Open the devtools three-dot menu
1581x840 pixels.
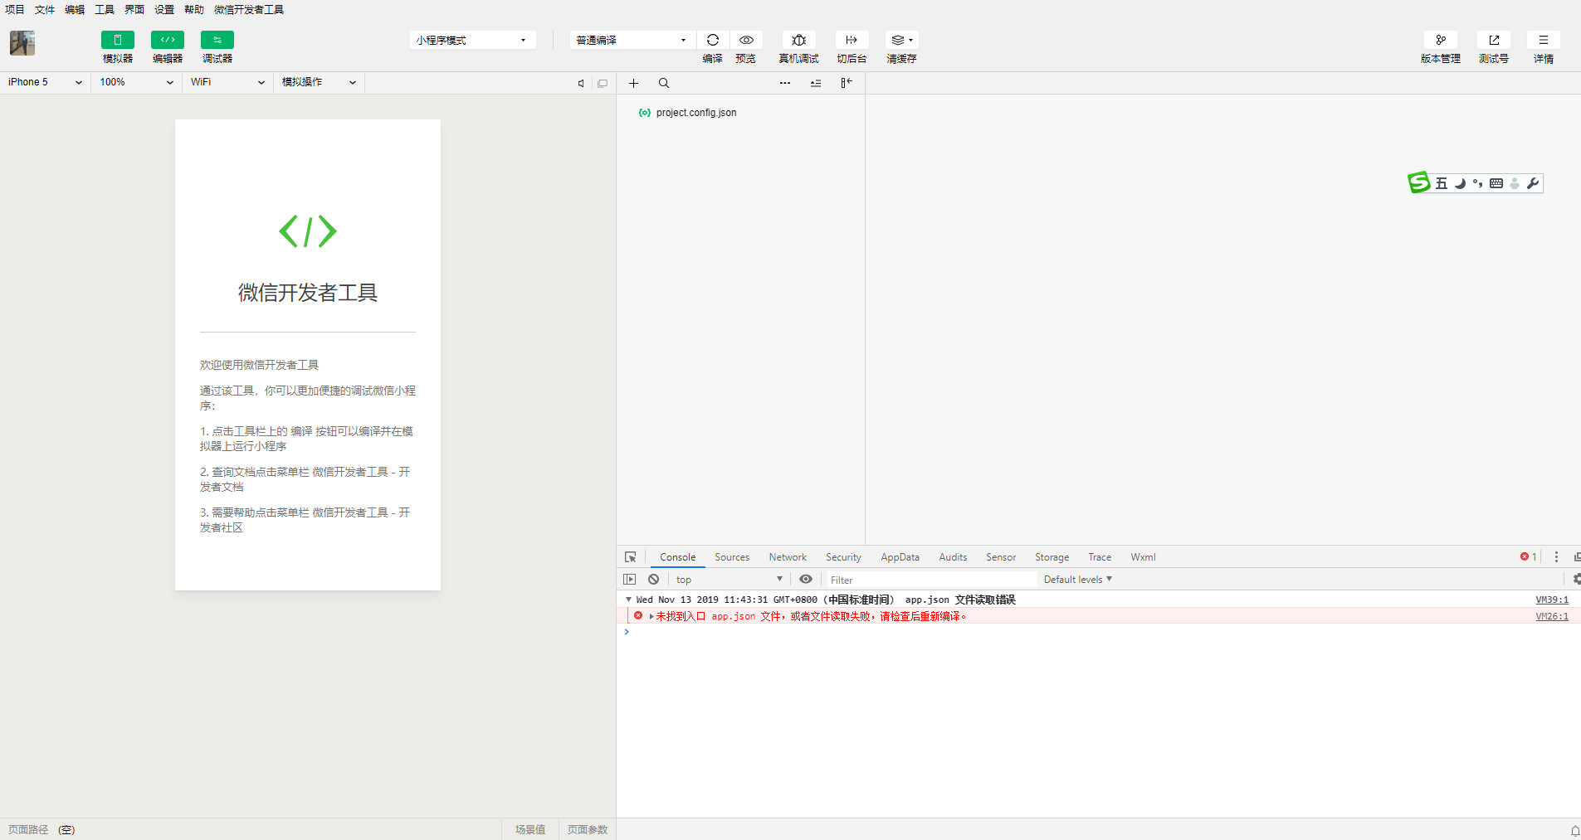pyautogui.click(x=1556, y=557)
